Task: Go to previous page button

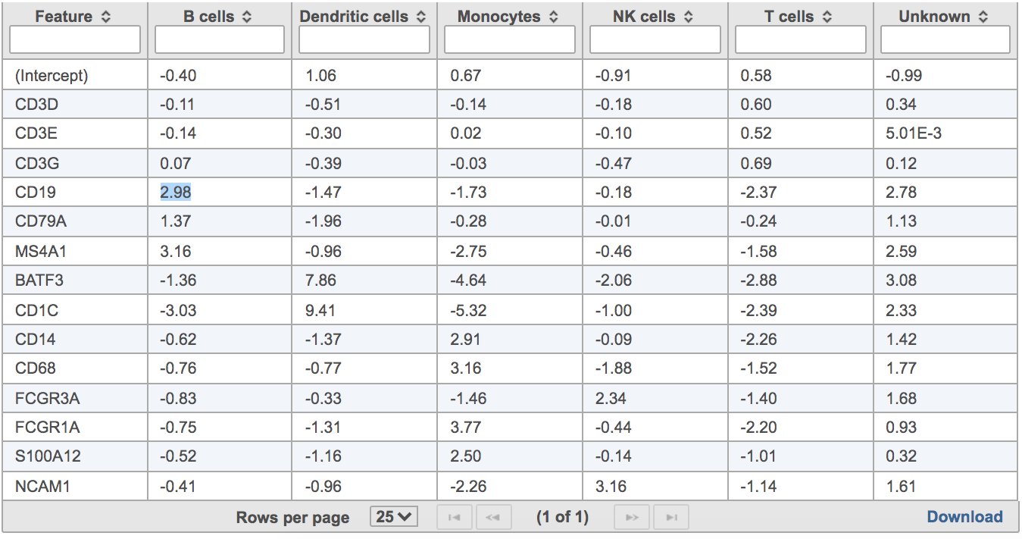Action: tap(492, 517)
